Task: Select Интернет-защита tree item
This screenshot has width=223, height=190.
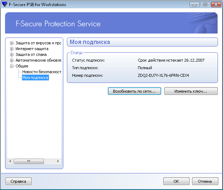Action: (32, 49)
